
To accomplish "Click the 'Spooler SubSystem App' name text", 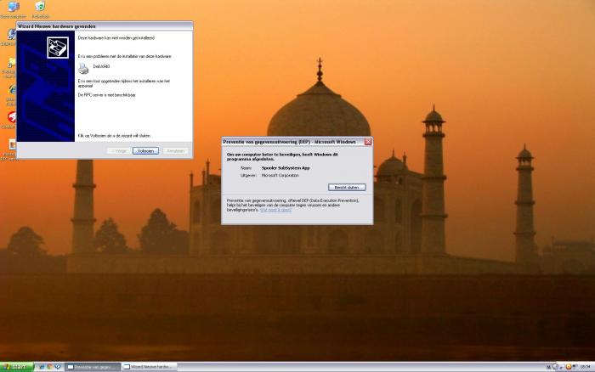I will [286, 168].
